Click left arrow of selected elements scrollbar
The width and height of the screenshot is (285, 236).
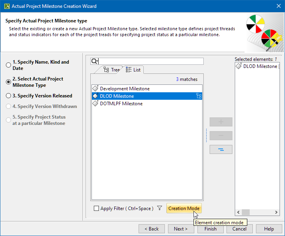click(x=238, y=212)
